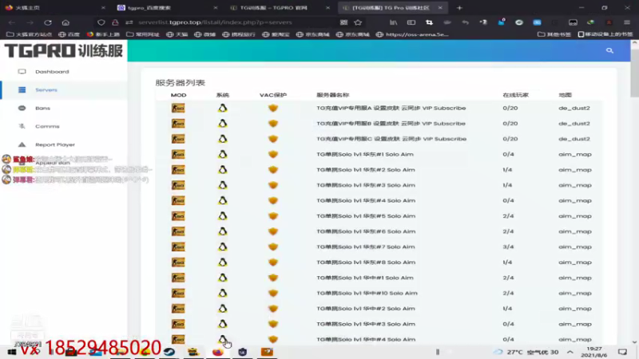
Task: Click the MOD column header
Action: (x=178, y=95)
